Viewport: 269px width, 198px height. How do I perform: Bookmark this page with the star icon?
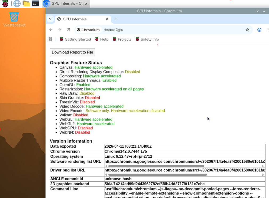[x=247, y=30]
